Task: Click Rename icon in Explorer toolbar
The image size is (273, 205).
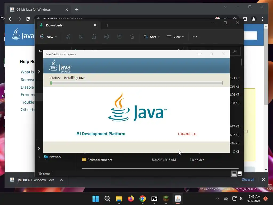Action: 107,37
